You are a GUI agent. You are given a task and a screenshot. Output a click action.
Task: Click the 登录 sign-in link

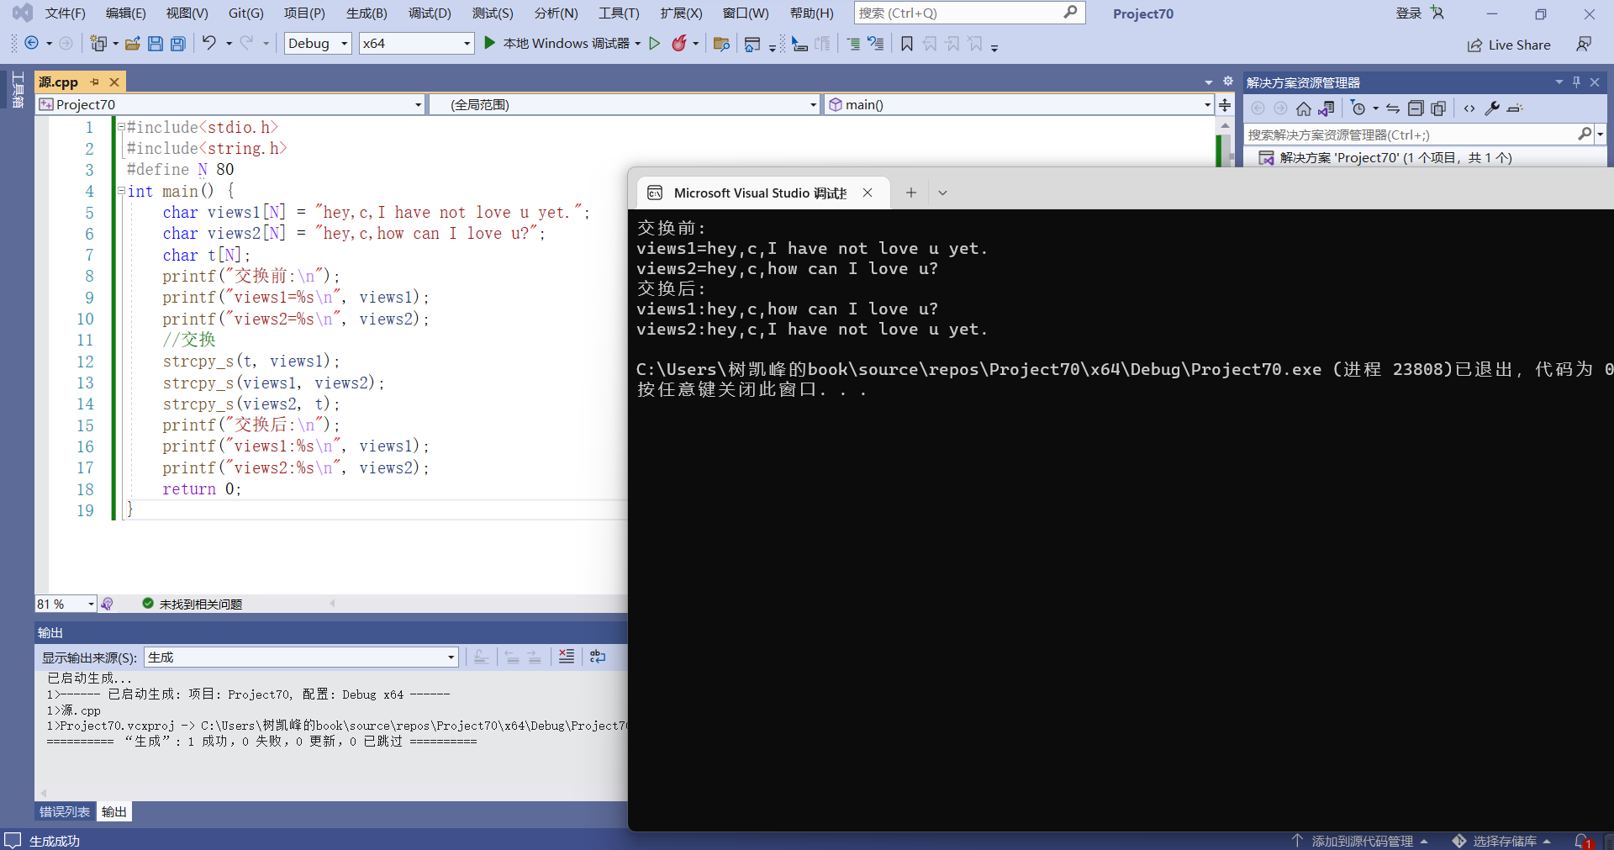(1409, 13)
